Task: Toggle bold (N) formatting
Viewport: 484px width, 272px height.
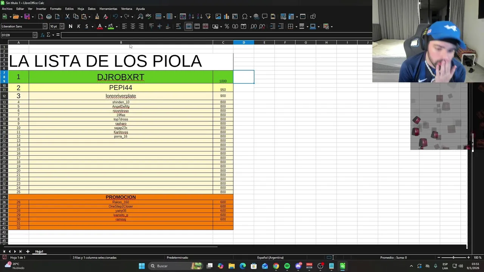Action: coord(70,26)
